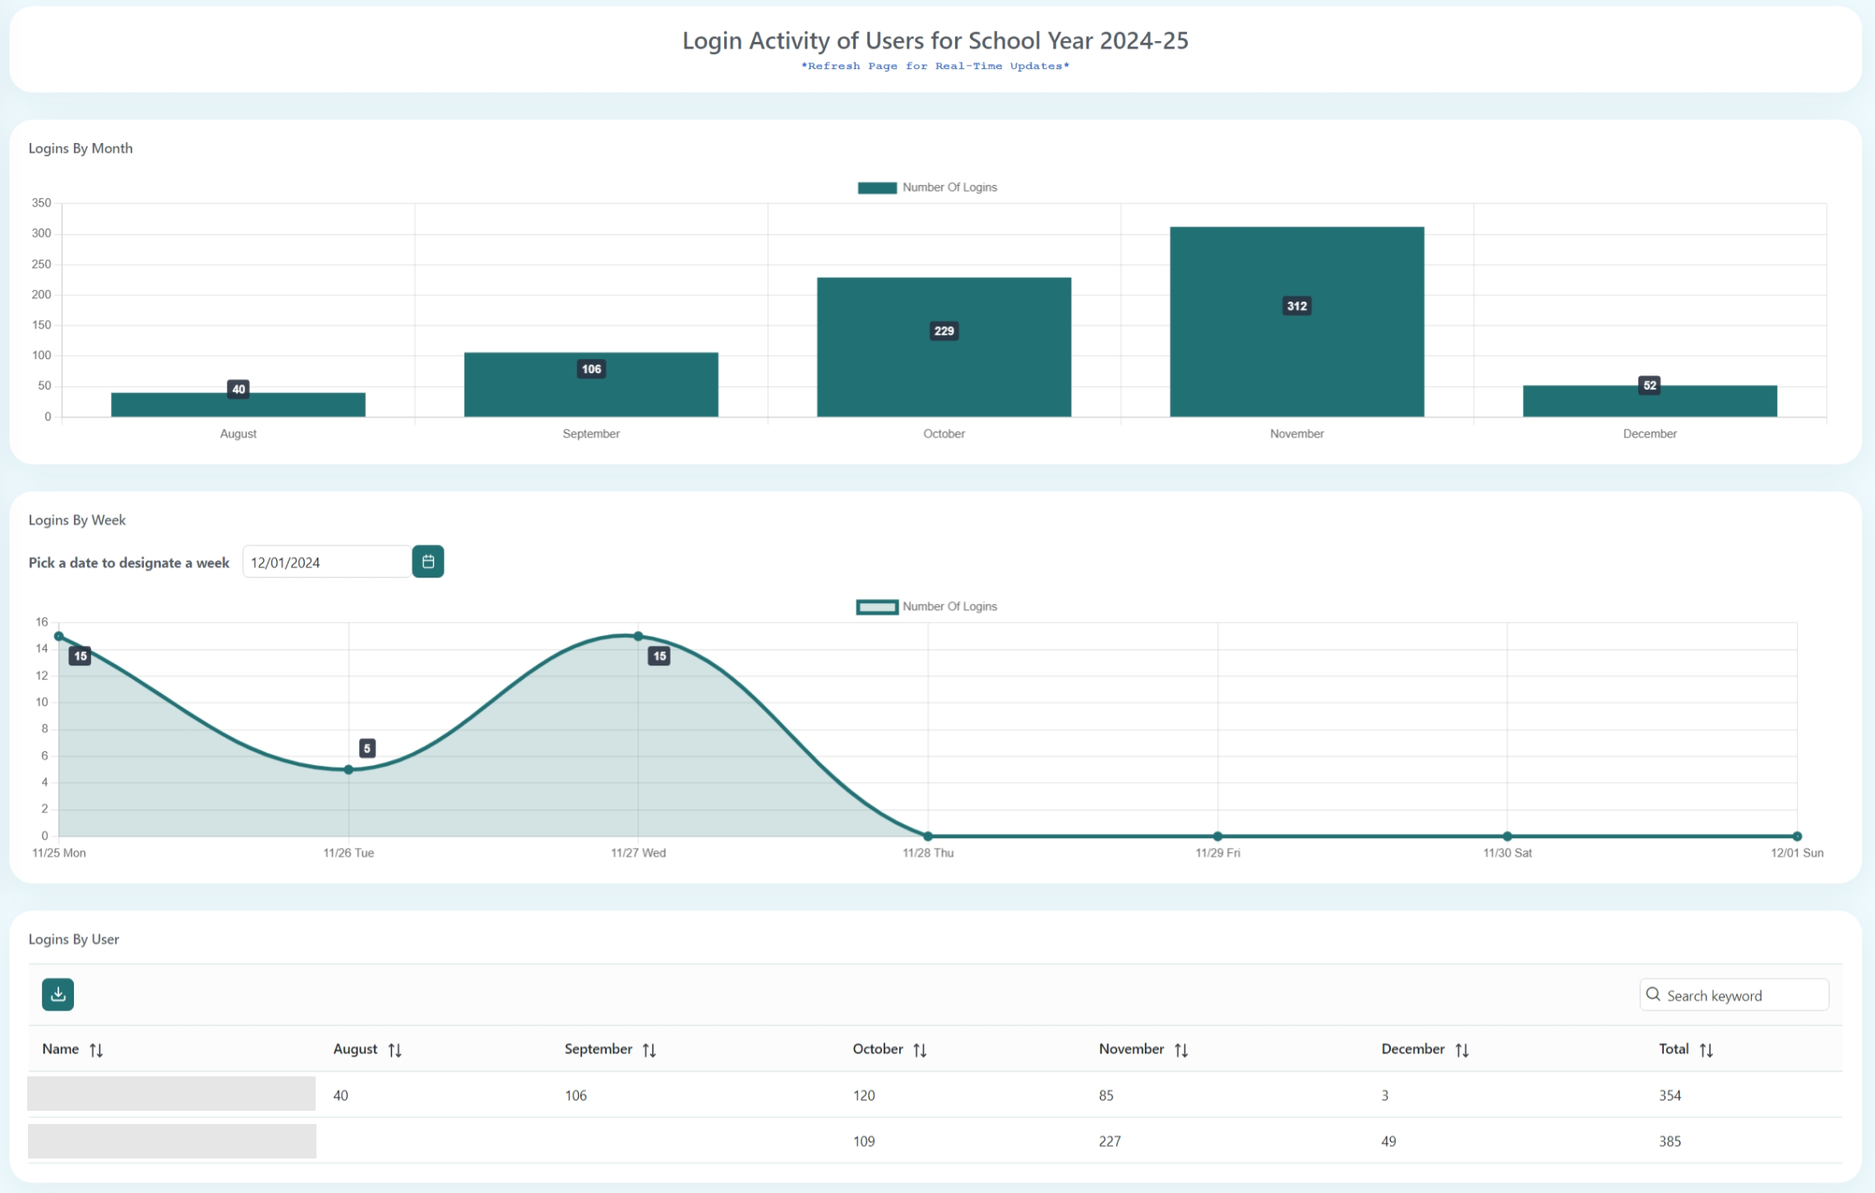This screenshot has height=1193, width=1875.
Task: Click the download export icon in Logins By User
Action: point(58,994)
